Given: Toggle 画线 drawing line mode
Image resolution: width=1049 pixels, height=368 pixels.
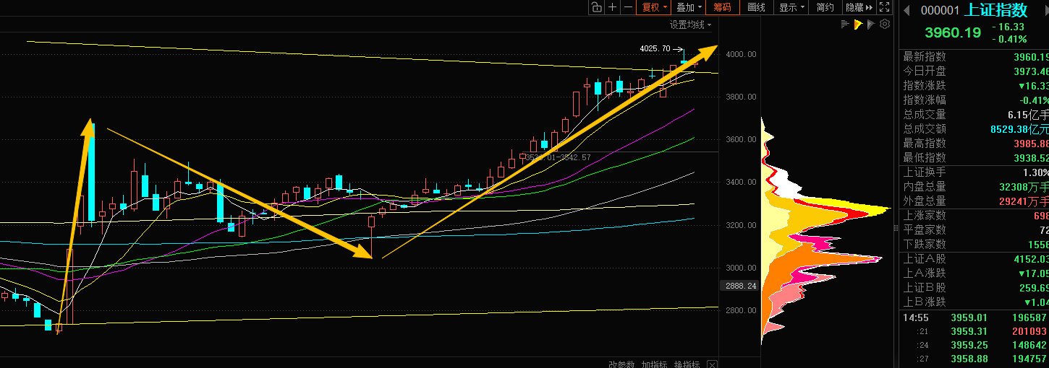Looking at the screenshot, I should tap(756, 7).
